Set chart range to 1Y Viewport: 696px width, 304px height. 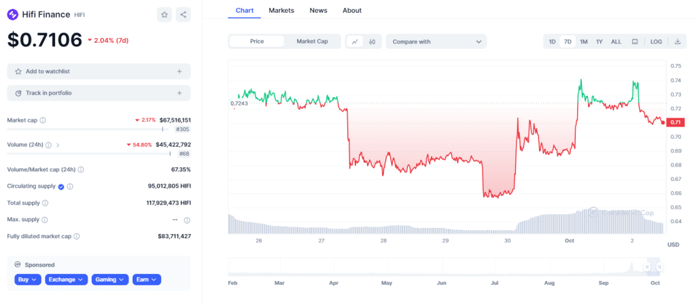(599, 41)
